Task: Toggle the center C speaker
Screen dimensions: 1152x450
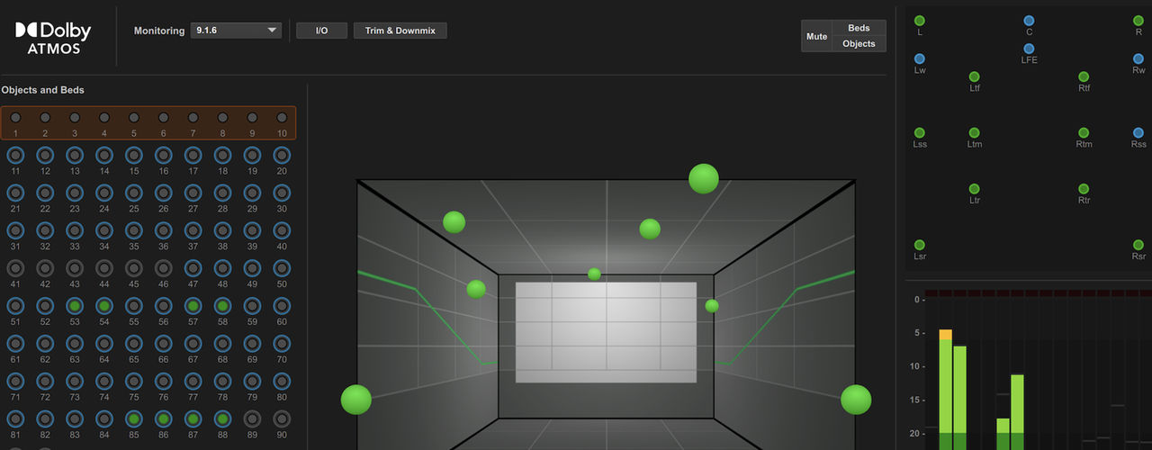Action: 1029,21
